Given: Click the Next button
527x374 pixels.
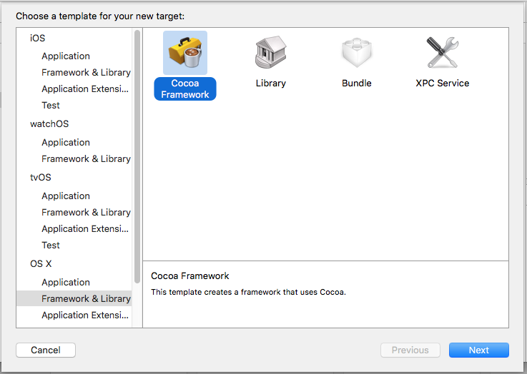Looking at the screenshot, I should (478, 350).
